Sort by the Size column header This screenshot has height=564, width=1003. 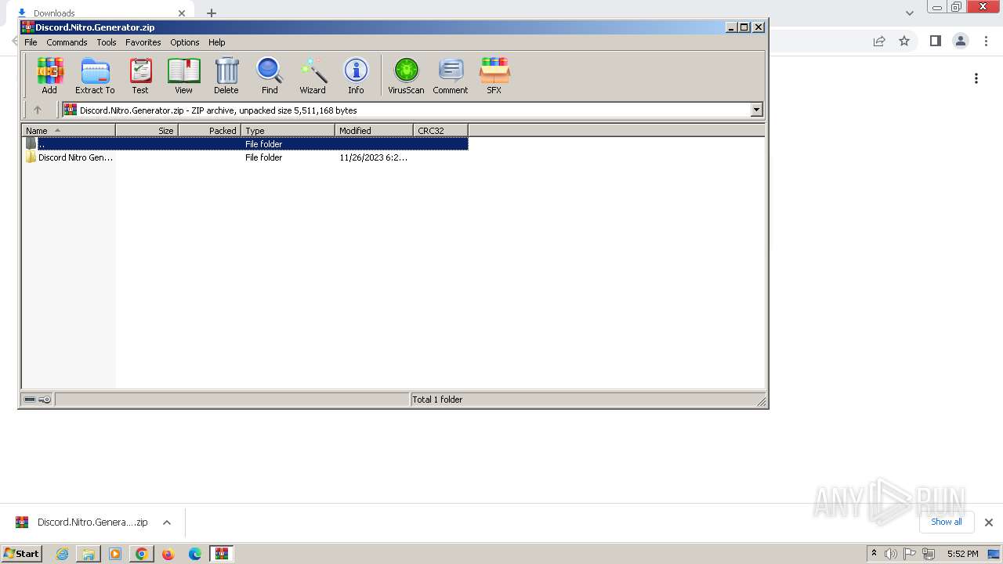[x=147, y=130]
